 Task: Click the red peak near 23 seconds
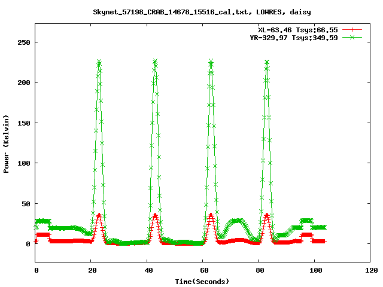point(99,215)
